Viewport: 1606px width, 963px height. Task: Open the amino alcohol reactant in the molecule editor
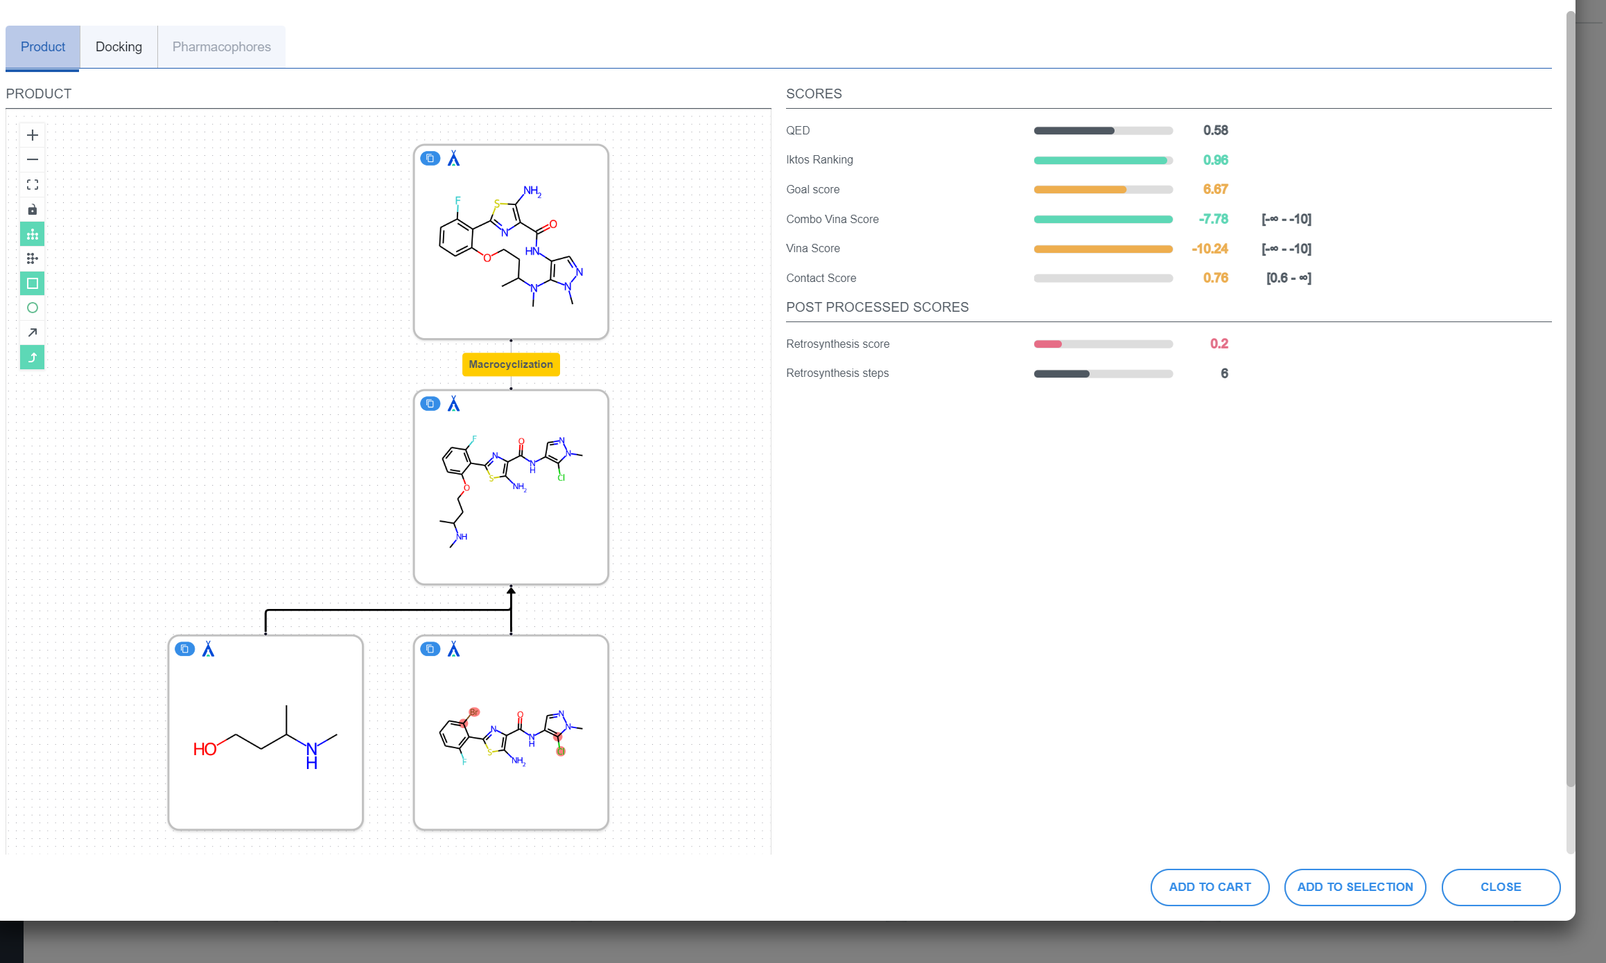point(208,649)
